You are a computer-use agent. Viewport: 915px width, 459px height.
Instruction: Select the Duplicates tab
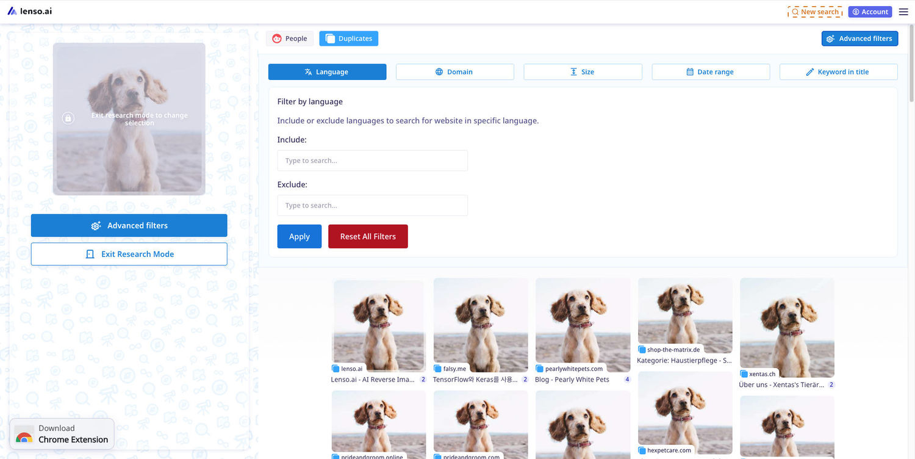pos(349,38)
